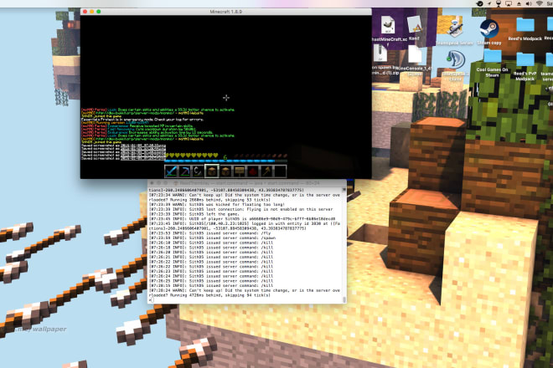Open the volume menu bar icon

coord(529,3)
